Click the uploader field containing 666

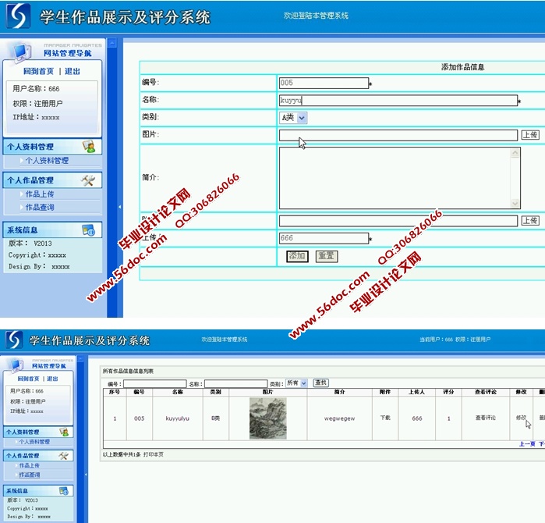[324, 238]
